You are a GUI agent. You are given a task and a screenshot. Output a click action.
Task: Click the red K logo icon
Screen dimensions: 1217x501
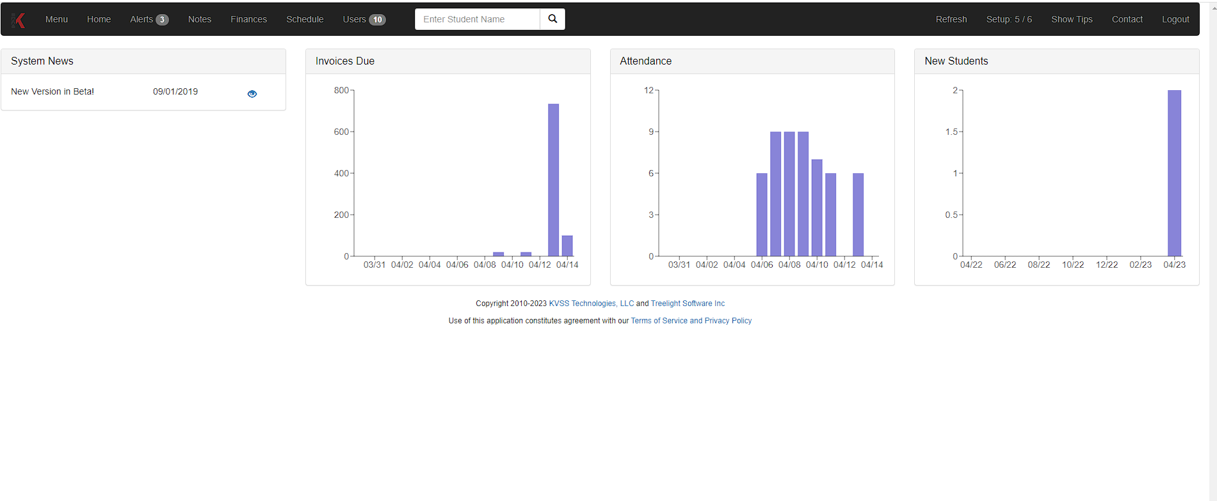19,20
